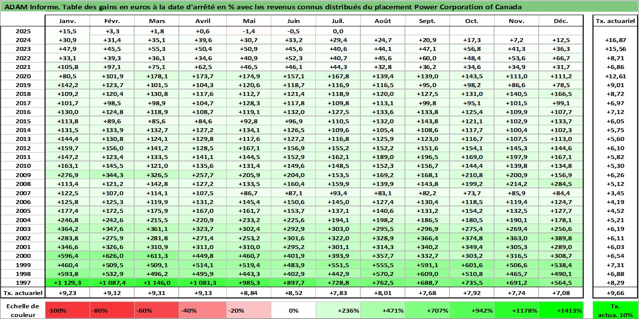Select the 'Tx. actuariel' row label under 1997

(23, 293)
